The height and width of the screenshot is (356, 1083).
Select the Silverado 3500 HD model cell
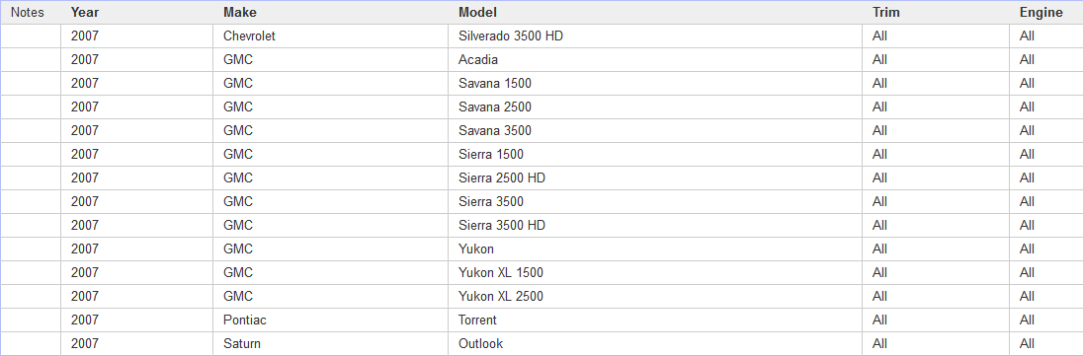[655, 36]
